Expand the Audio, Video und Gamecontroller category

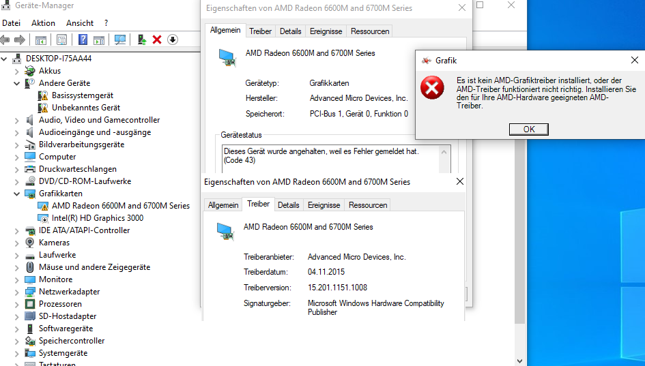click(x=17, y=121)
